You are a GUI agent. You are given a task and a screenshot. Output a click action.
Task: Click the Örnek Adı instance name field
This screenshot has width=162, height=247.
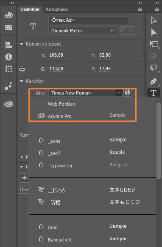coord(89,20)
